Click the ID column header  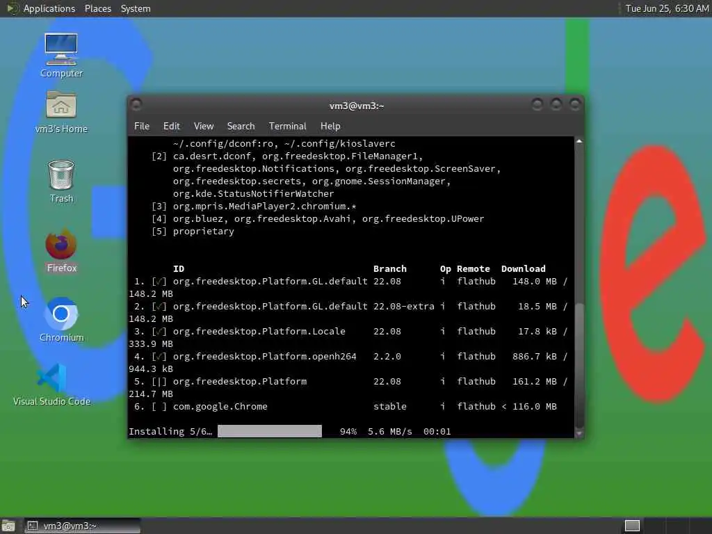pyautogui.click(x=179, y=269)
